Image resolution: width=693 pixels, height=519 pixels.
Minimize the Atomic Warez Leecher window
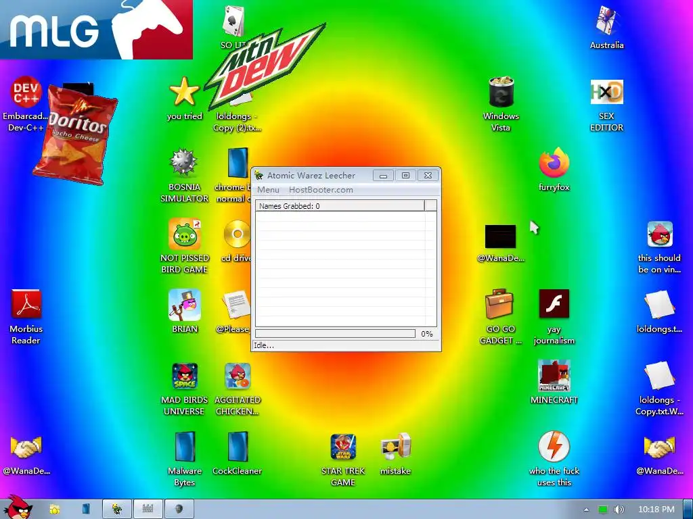pos(383,176)
